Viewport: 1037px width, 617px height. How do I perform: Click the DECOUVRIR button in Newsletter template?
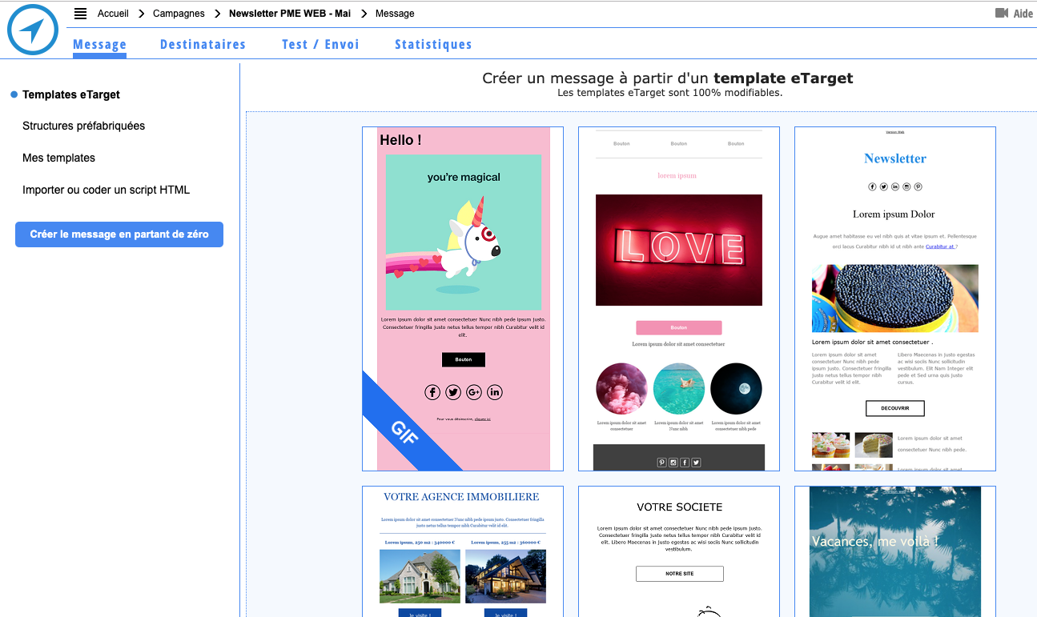coord(895,408)
